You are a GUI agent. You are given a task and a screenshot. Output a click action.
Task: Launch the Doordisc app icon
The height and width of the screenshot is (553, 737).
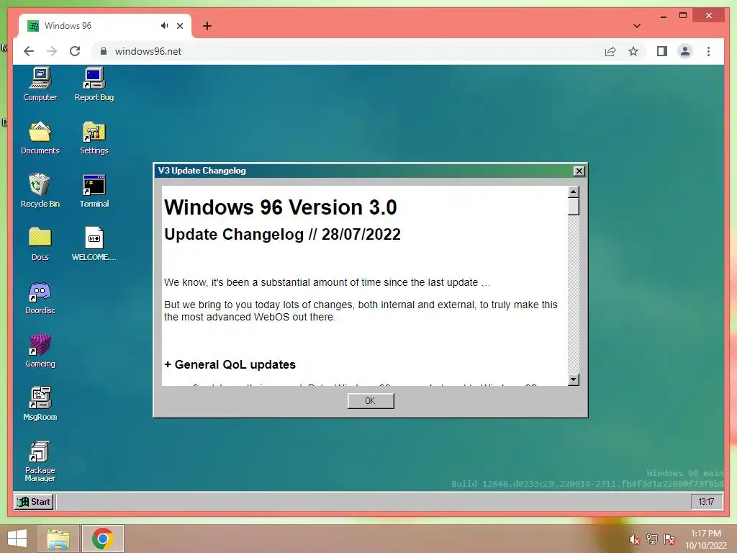(x=40, y=297)
